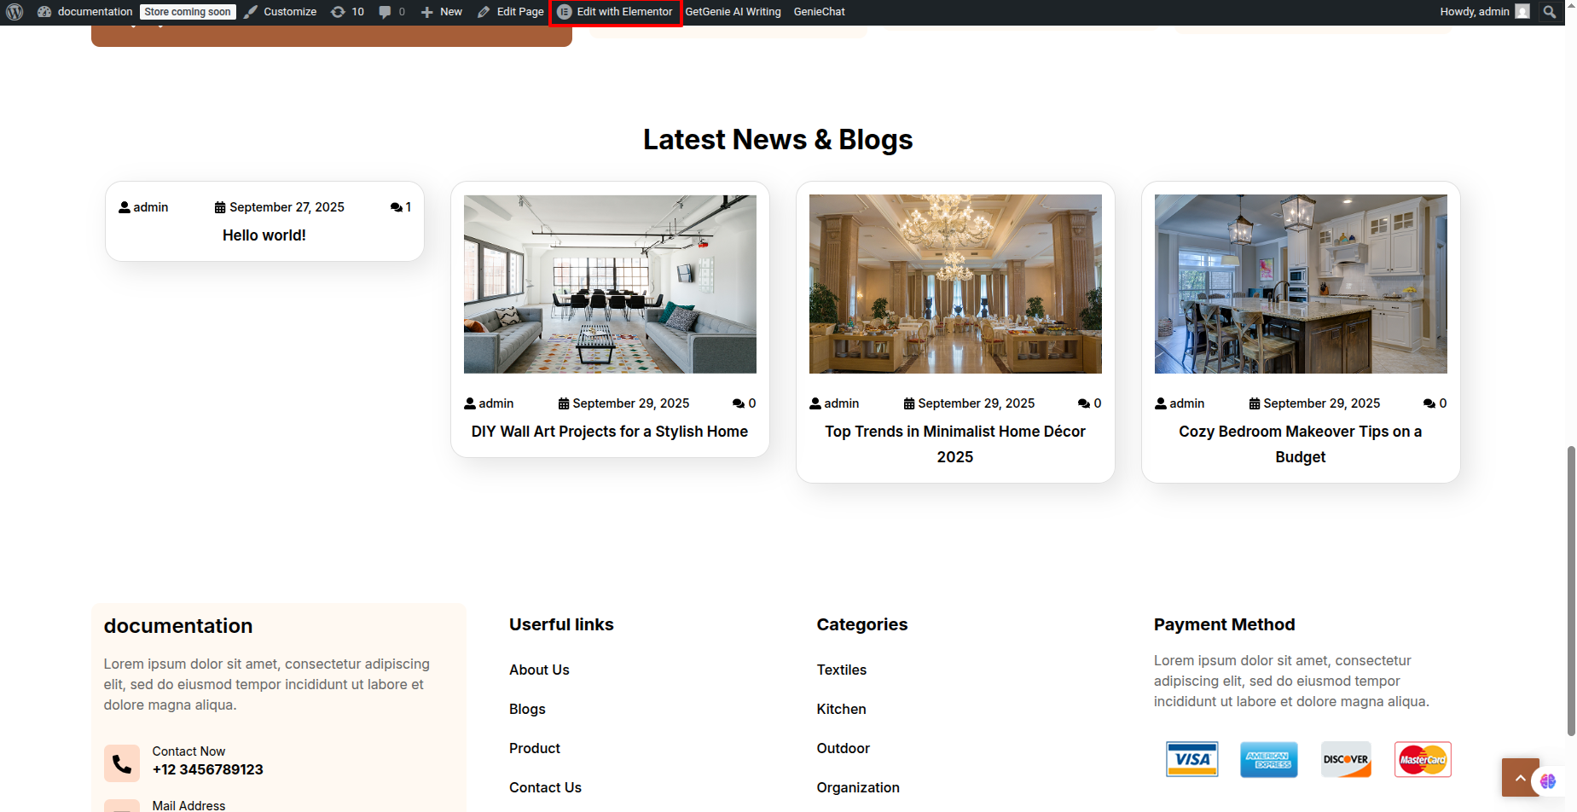The width and height of the screenshot is (1577, 812).
Task: Open the Customize menu item
Action: pos(281,12)
